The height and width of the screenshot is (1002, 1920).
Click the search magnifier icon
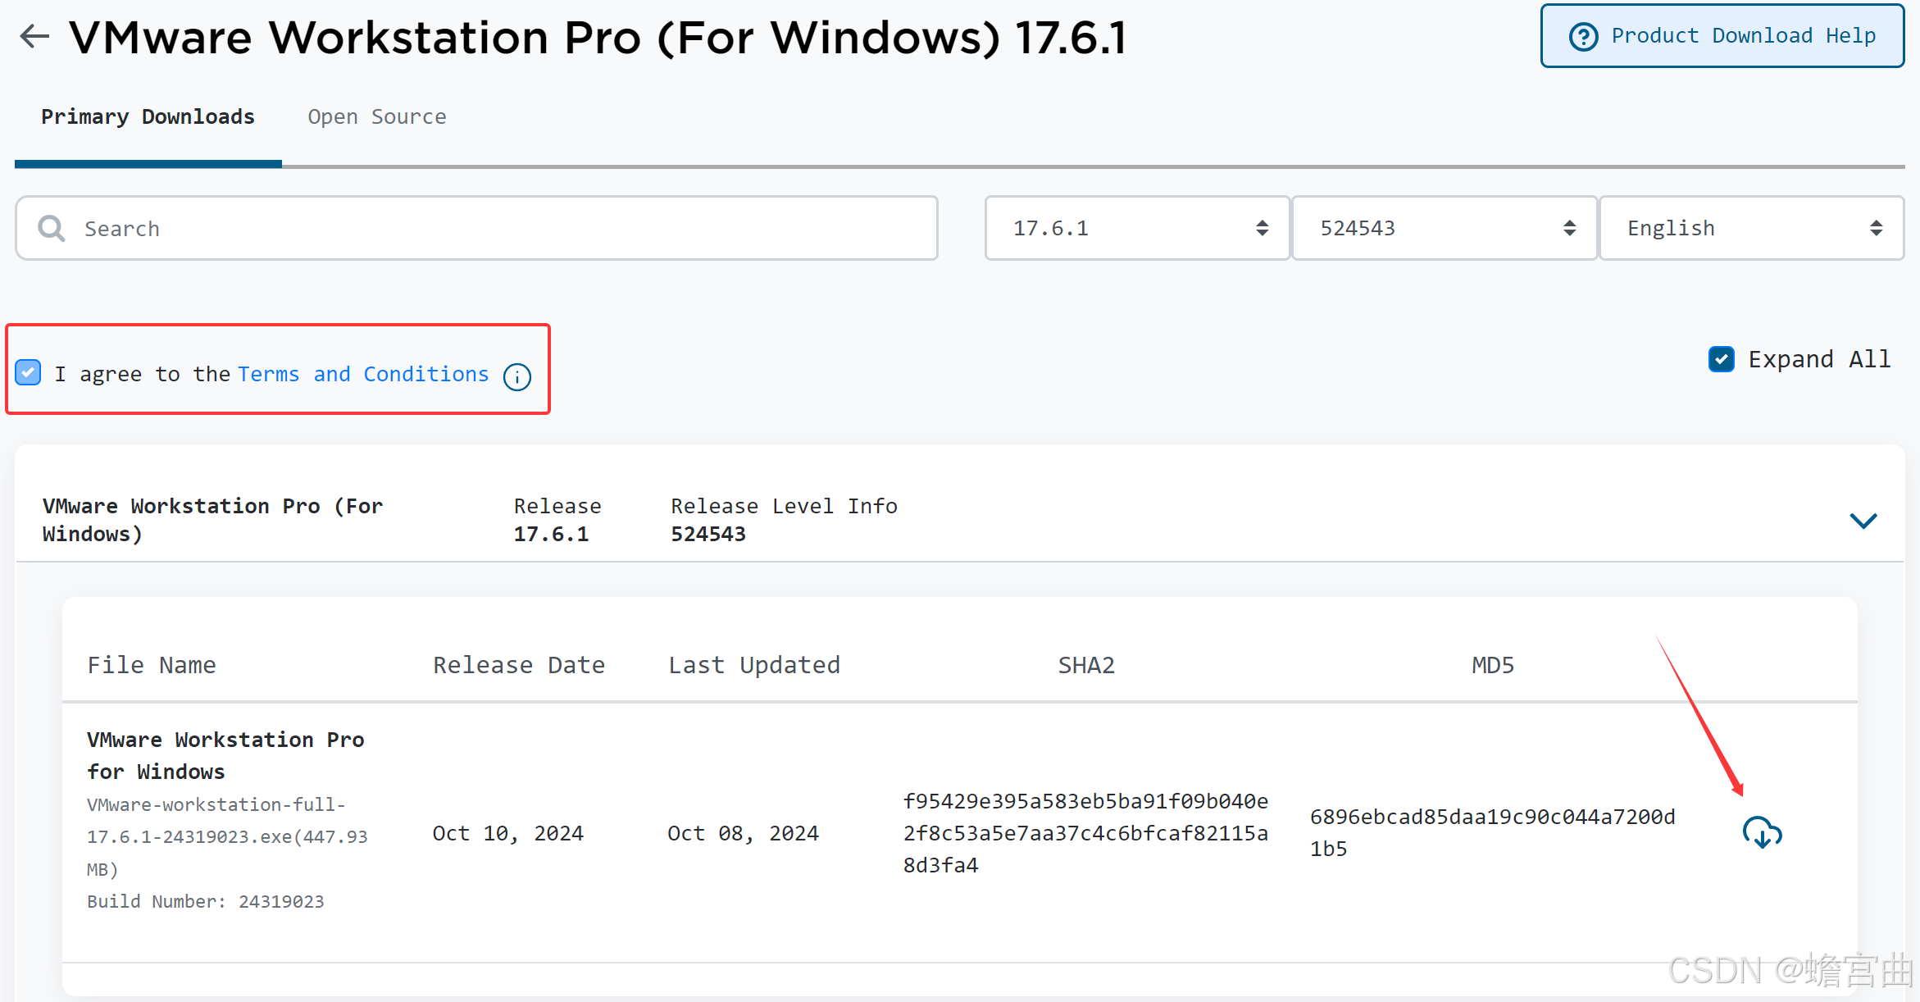(x=52, y=228)
